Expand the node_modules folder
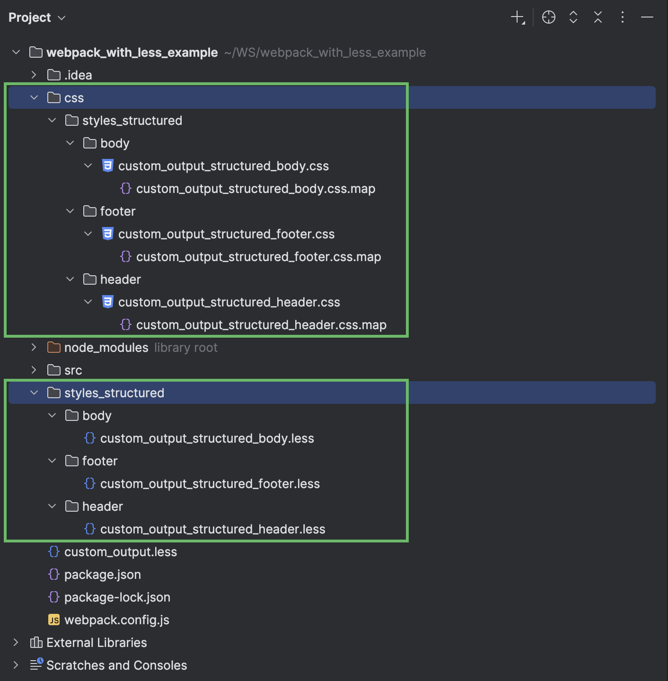 coord(34,347)
